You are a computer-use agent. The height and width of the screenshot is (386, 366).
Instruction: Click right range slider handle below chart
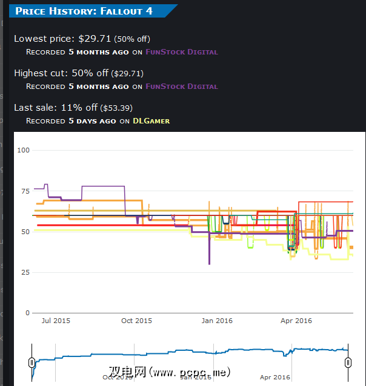pos(348,362)
